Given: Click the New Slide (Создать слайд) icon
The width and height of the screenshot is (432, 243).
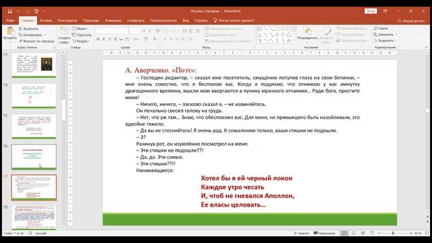Looking at the screenshot, I should [x=64, y=30].
